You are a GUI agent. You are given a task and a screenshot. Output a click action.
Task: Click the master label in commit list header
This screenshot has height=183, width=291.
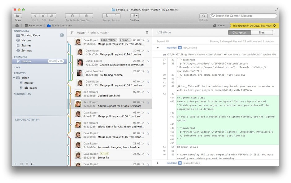click(81, 33)
